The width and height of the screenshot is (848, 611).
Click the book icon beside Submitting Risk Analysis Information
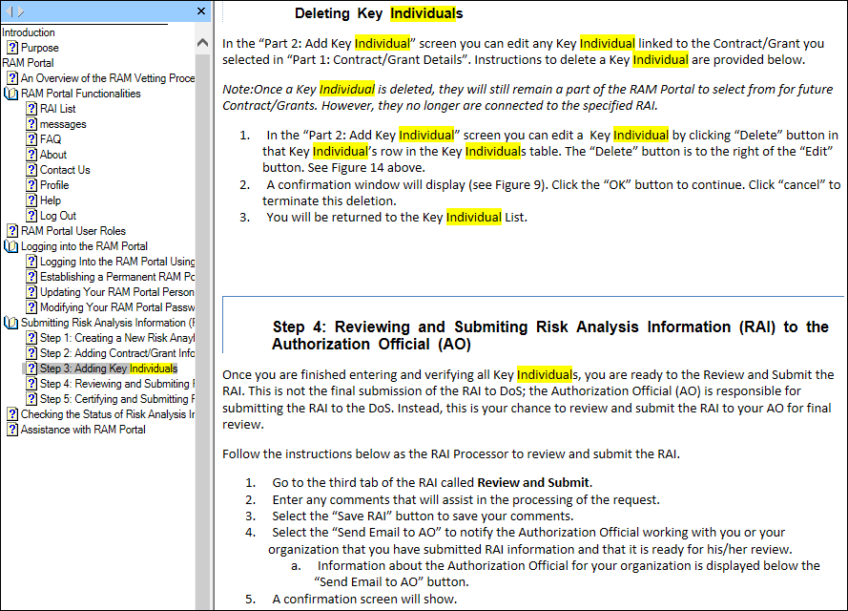coord(12,323)
